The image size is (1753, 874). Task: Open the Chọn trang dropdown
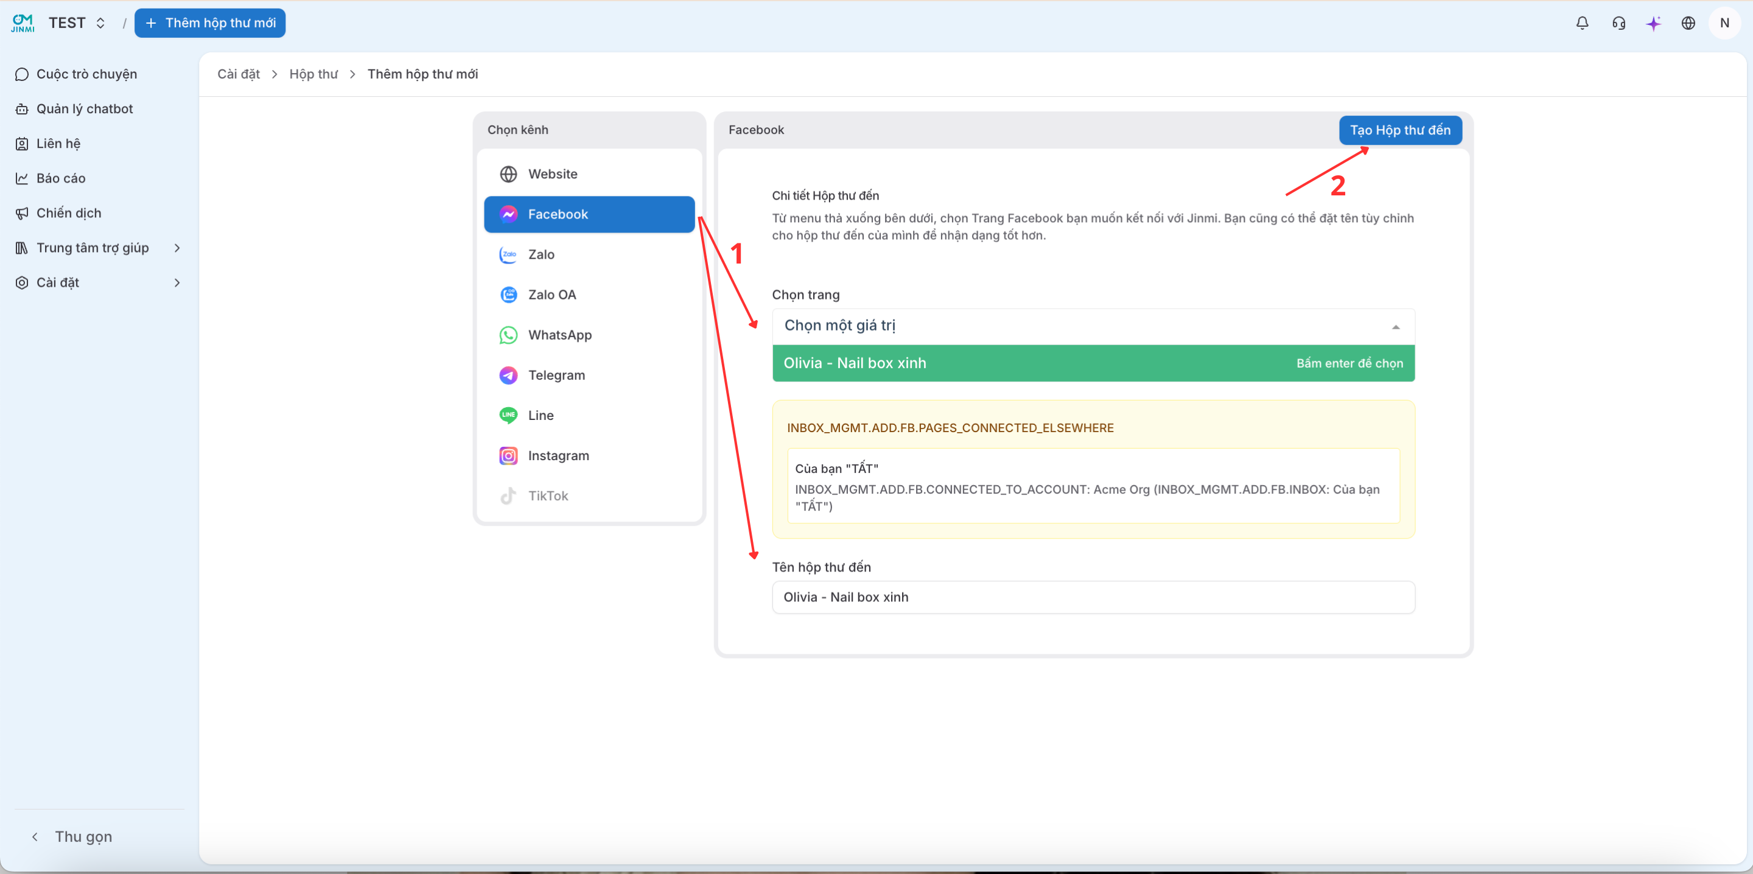coord(1093,326)
